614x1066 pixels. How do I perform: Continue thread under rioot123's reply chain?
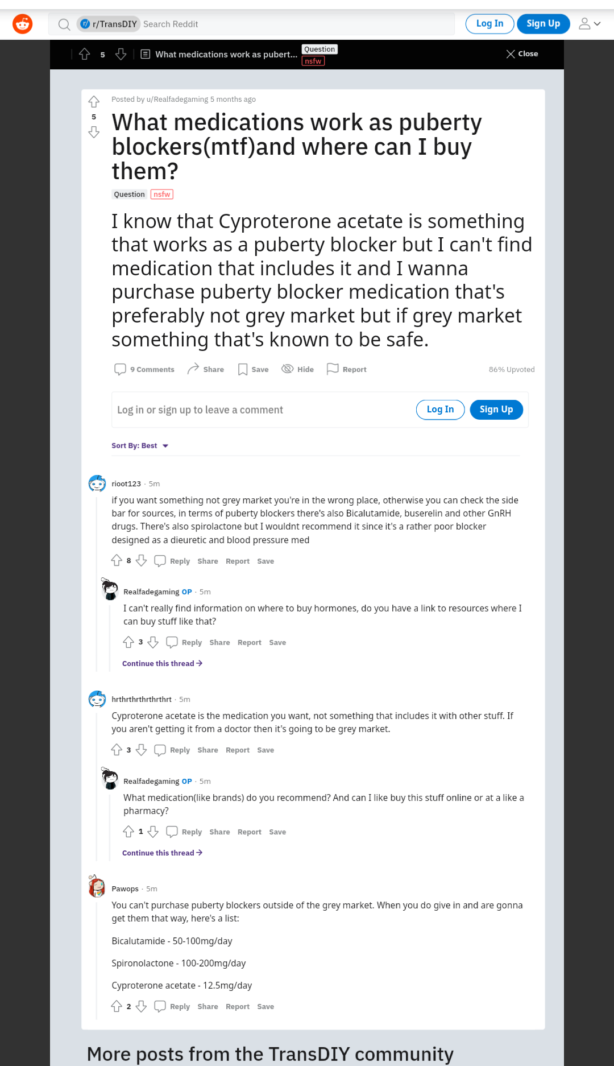click(x=162, y=663)
